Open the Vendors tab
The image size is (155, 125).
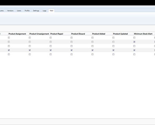coord(10,11)
